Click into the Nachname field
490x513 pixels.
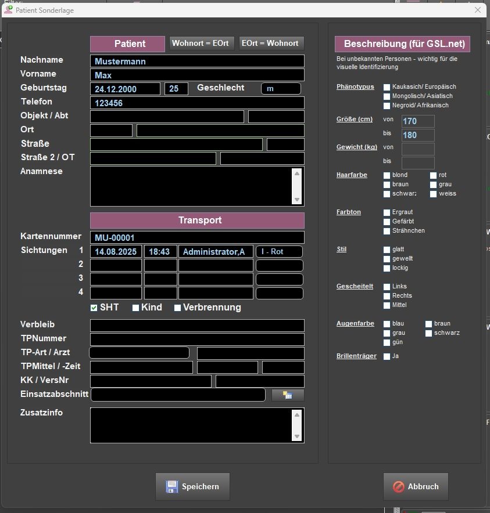tap(197, 61)
